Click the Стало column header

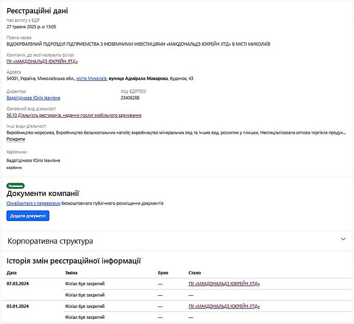(194, 273)
